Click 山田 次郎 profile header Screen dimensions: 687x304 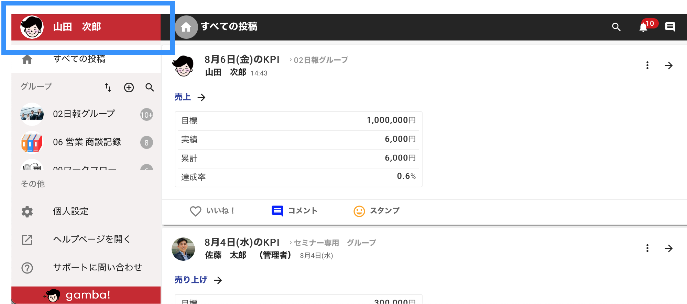point(86,27)
